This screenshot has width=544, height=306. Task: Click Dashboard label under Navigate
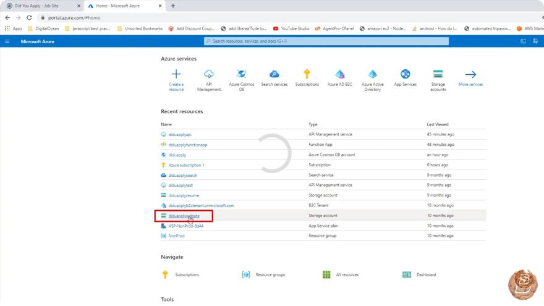426,274
